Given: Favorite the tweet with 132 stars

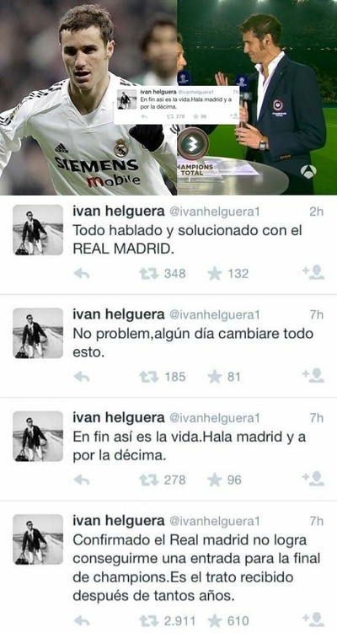Looking at the screenshot, I should (215, 274).
